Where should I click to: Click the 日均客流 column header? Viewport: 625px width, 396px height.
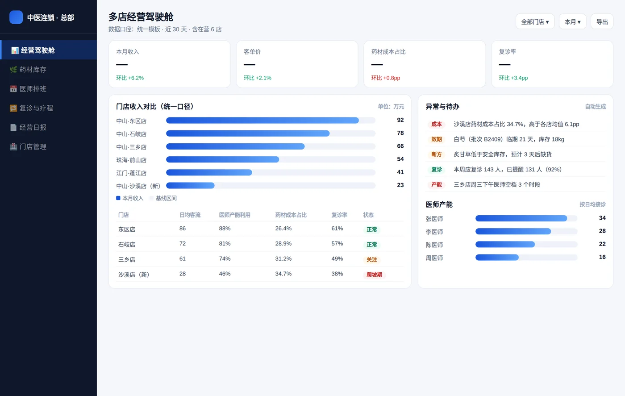[190, 215]
